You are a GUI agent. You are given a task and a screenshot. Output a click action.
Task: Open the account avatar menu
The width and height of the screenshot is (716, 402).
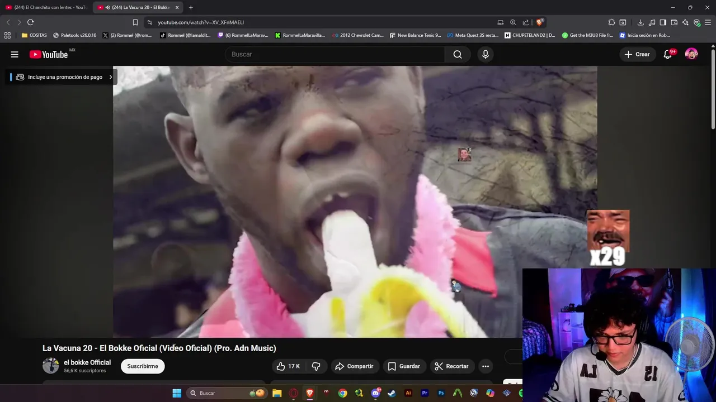point(691,54)
